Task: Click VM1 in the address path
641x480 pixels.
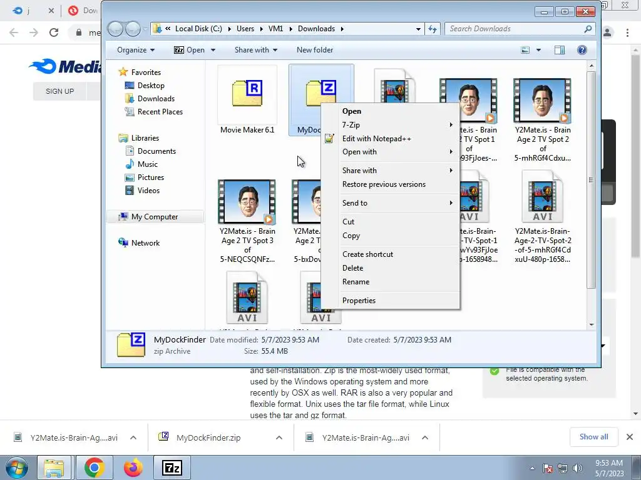Action: [x=275, y=29]
